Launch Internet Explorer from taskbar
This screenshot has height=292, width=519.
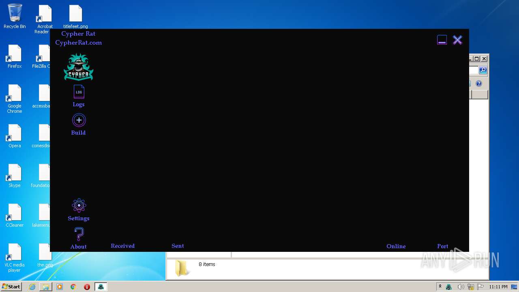[32, 287]
